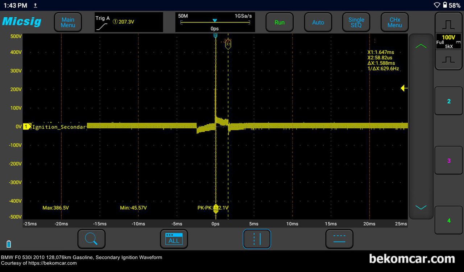Tap the battery status icon at top
Screen dimensions: 464x272
coord(445,5)
